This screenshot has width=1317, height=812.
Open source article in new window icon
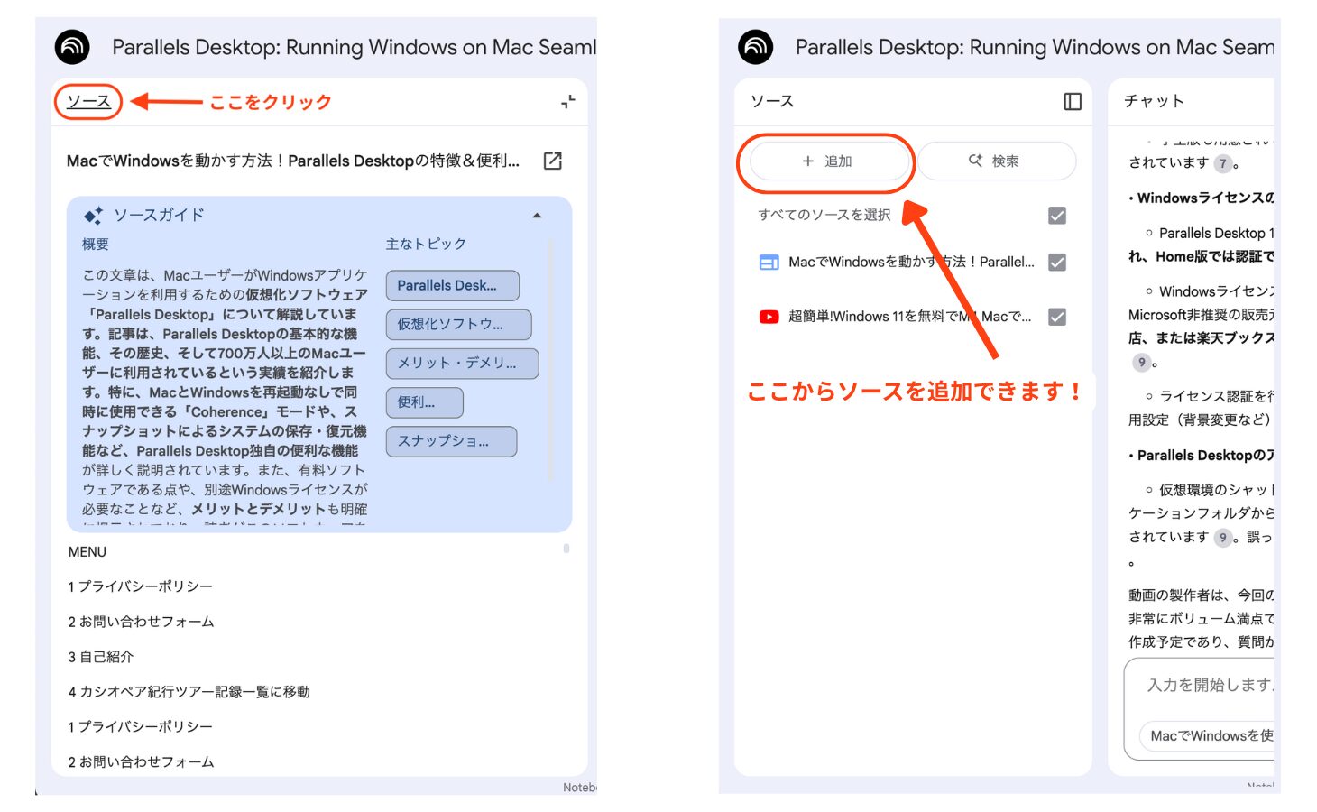click(x=553, y=161)
